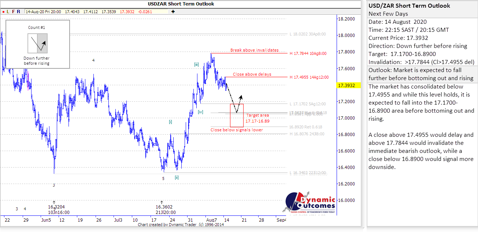Click the L letter icon in toolbar
The image size is (478, 233).
click(x=8, y=12)
